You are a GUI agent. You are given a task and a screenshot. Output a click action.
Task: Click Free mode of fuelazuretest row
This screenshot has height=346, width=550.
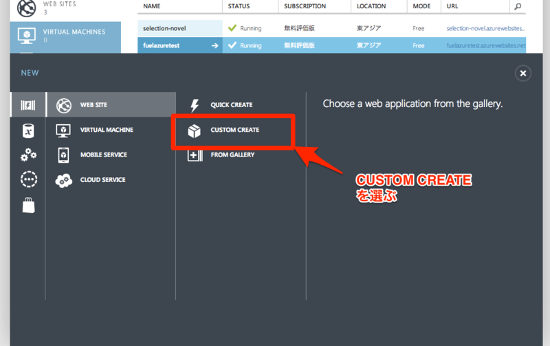418,45
